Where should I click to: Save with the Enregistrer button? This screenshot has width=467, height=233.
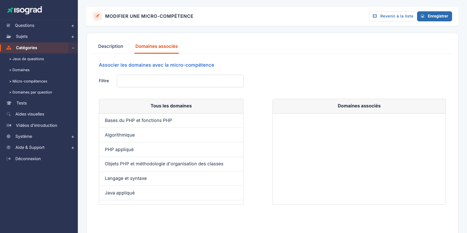tap(435, 16)
